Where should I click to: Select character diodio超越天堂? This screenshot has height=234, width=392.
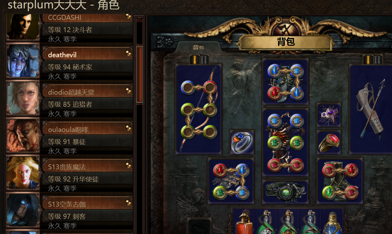coord(70,98)
